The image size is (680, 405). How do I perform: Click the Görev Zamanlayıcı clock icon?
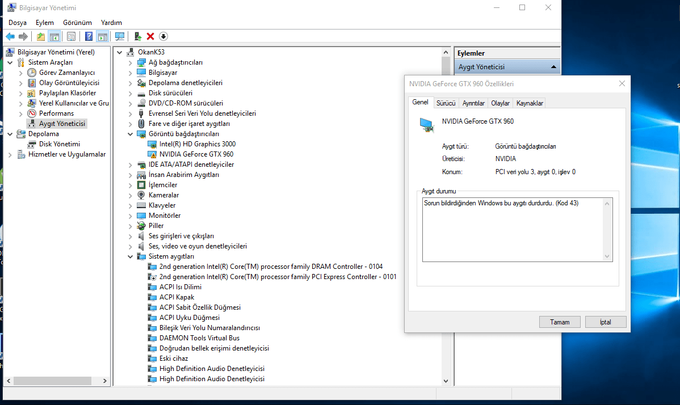(32, 73)
